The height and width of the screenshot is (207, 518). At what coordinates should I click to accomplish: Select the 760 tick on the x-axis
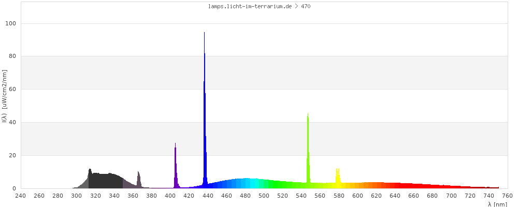[x=508, y=196]
